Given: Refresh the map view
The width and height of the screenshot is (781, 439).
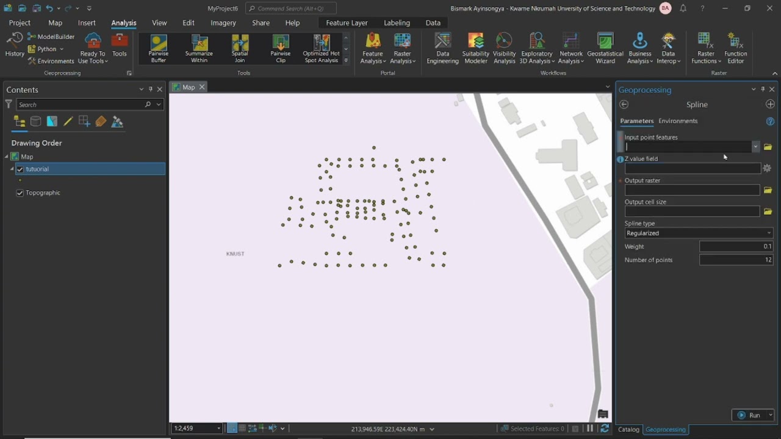Looking at the screenshot, I should click(x=605, y=429).
